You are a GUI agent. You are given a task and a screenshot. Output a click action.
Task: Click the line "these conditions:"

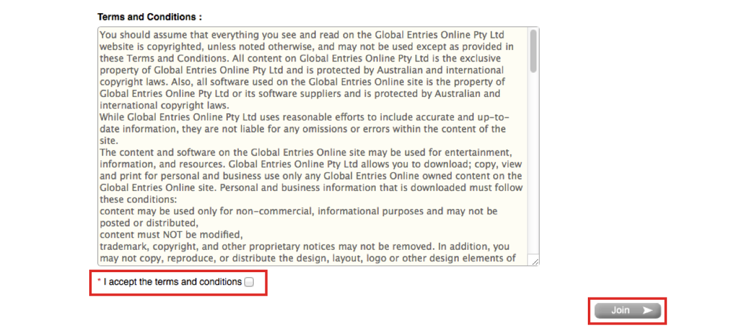(x=137, y=199)
